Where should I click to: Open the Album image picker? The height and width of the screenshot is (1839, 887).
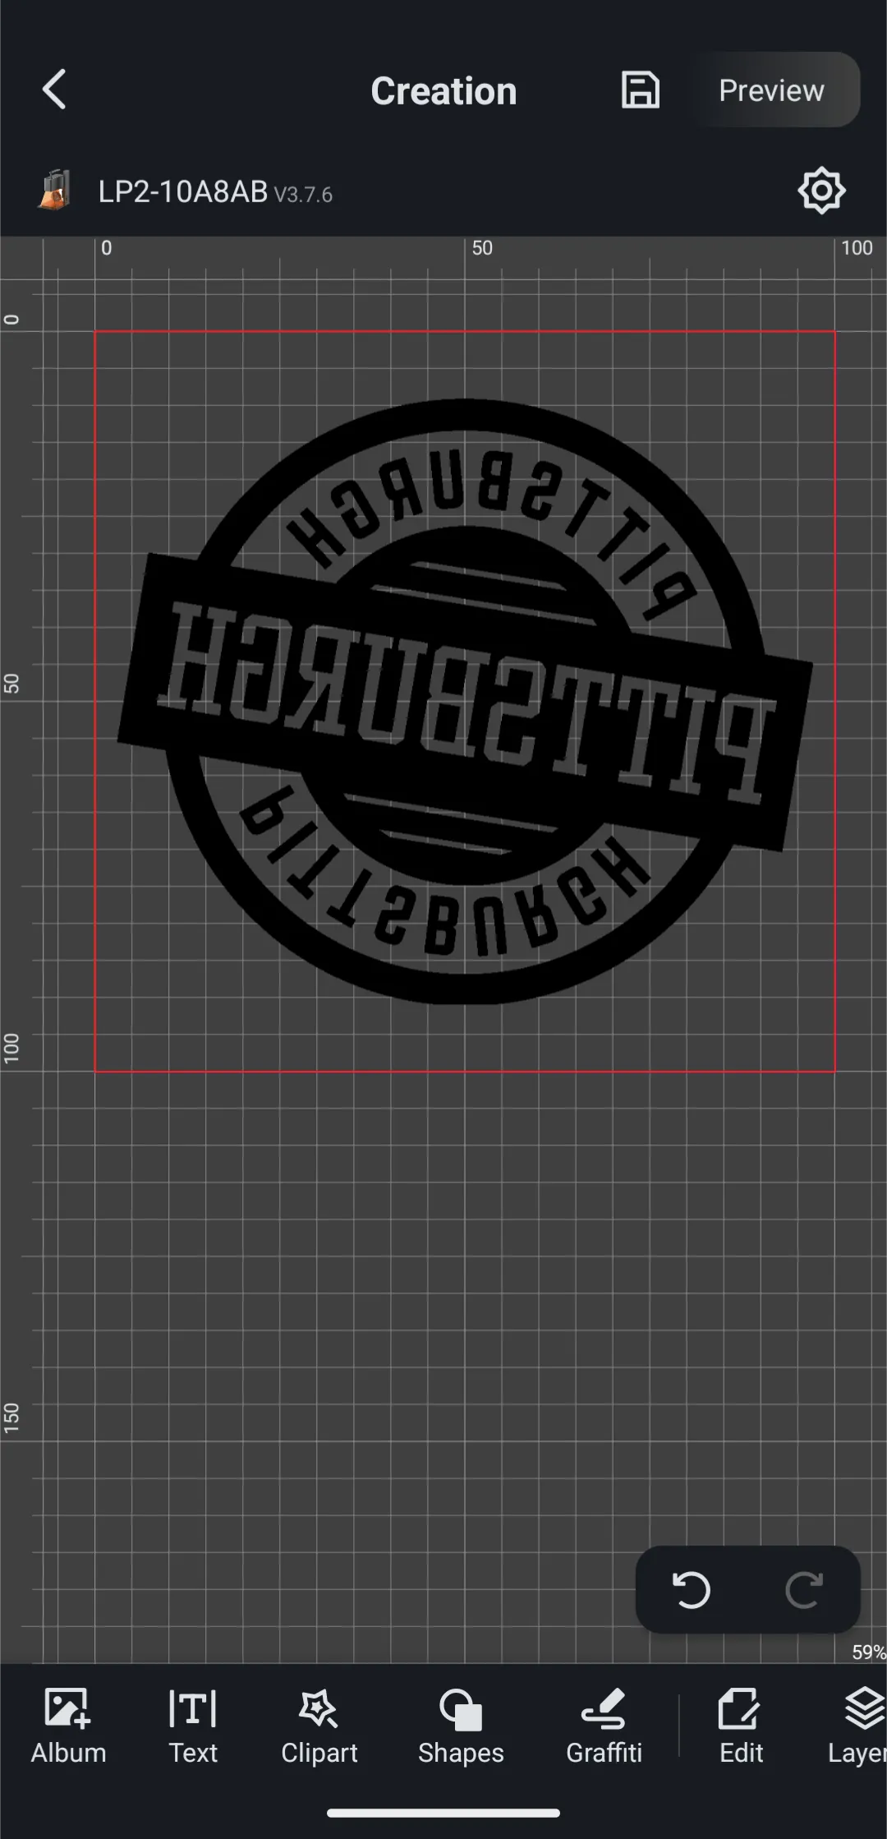(68, 1726)
